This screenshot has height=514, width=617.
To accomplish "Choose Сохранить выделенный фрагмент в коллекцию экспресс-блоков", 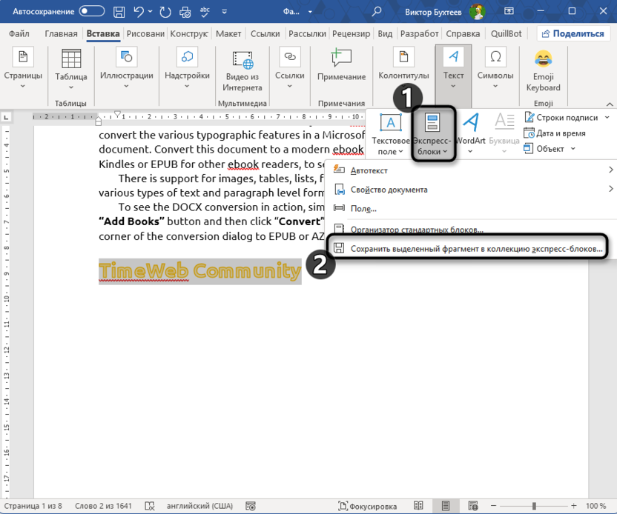I will 476,249.
